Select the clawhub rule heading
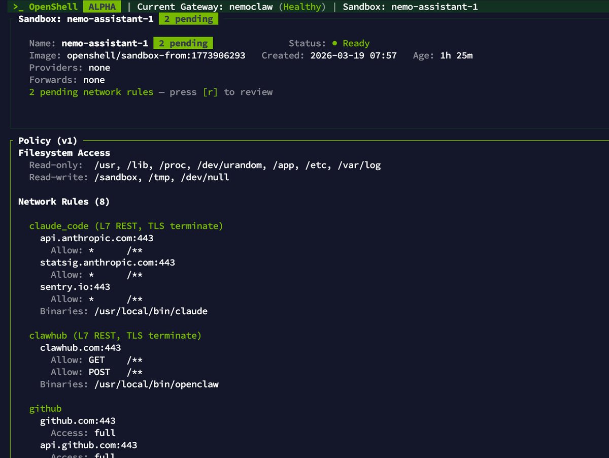This screenshot has height=458, width=609. [x=116, y=336]
